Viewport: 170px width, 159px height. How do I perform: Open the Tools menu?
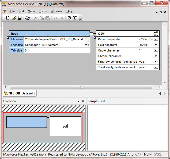pos(43,11)
